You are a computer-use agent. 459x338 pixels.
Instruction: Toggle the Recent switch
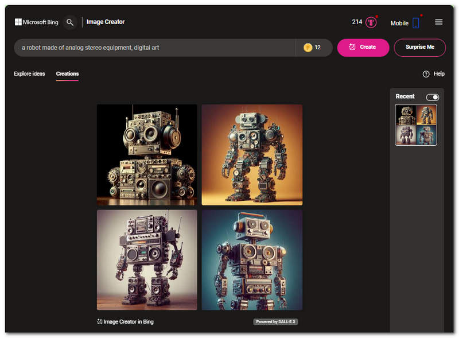click(x=432, y=97)
